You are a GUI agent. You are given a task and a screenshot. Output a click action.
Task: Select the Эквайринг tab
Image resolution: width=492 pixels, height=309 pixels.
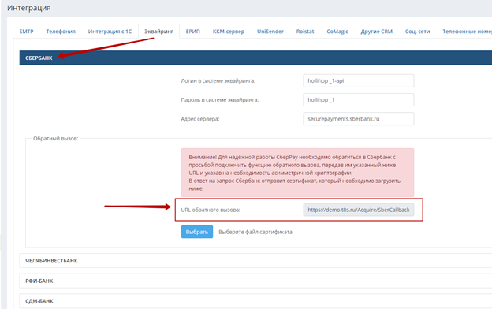(158, 32)
